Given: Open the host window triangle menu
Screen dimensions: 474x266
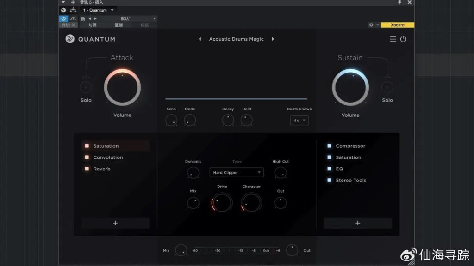Looking at the screenshot, I should (63, 2).
